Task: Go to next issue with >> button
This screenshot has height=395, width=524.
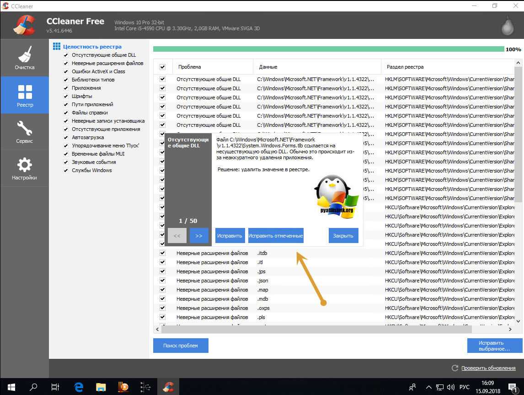Action: tap(199, 236)
